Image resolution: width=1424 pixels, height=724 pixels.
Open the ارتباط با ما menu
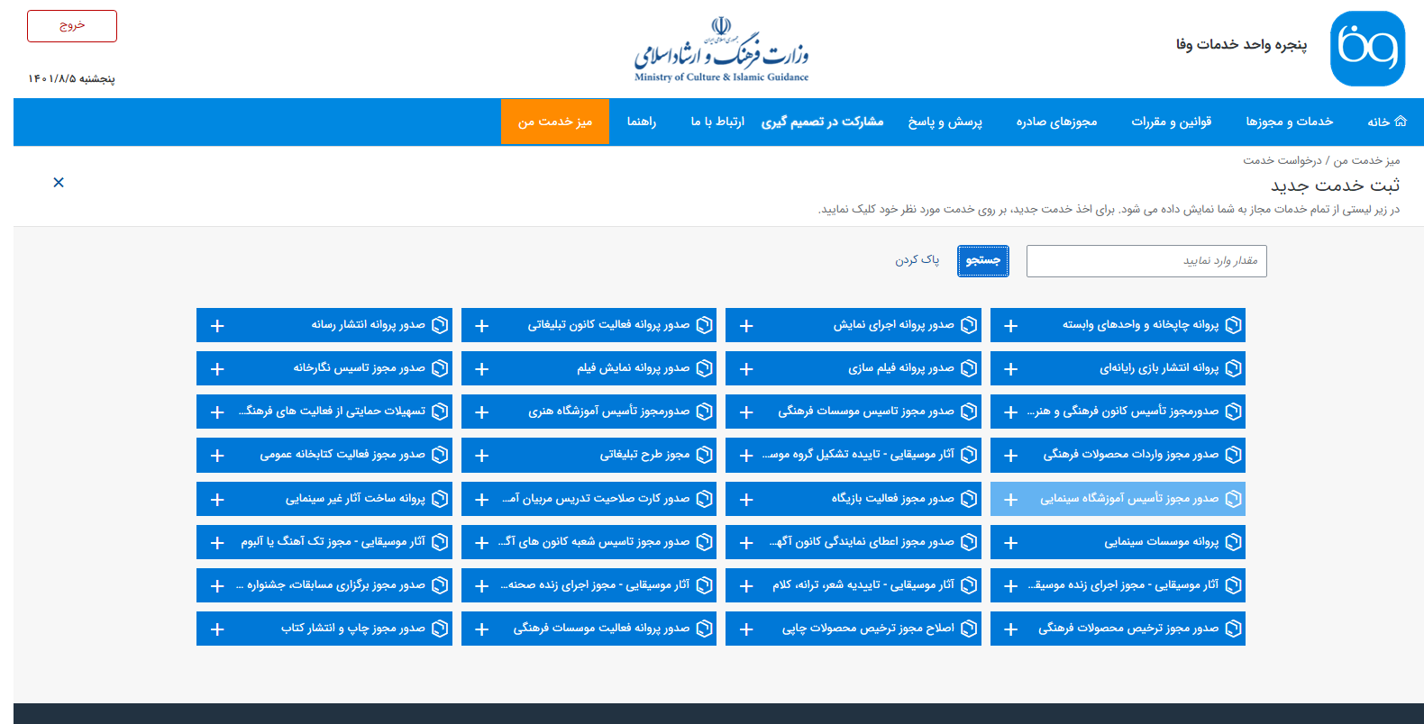tap(717, 122)
